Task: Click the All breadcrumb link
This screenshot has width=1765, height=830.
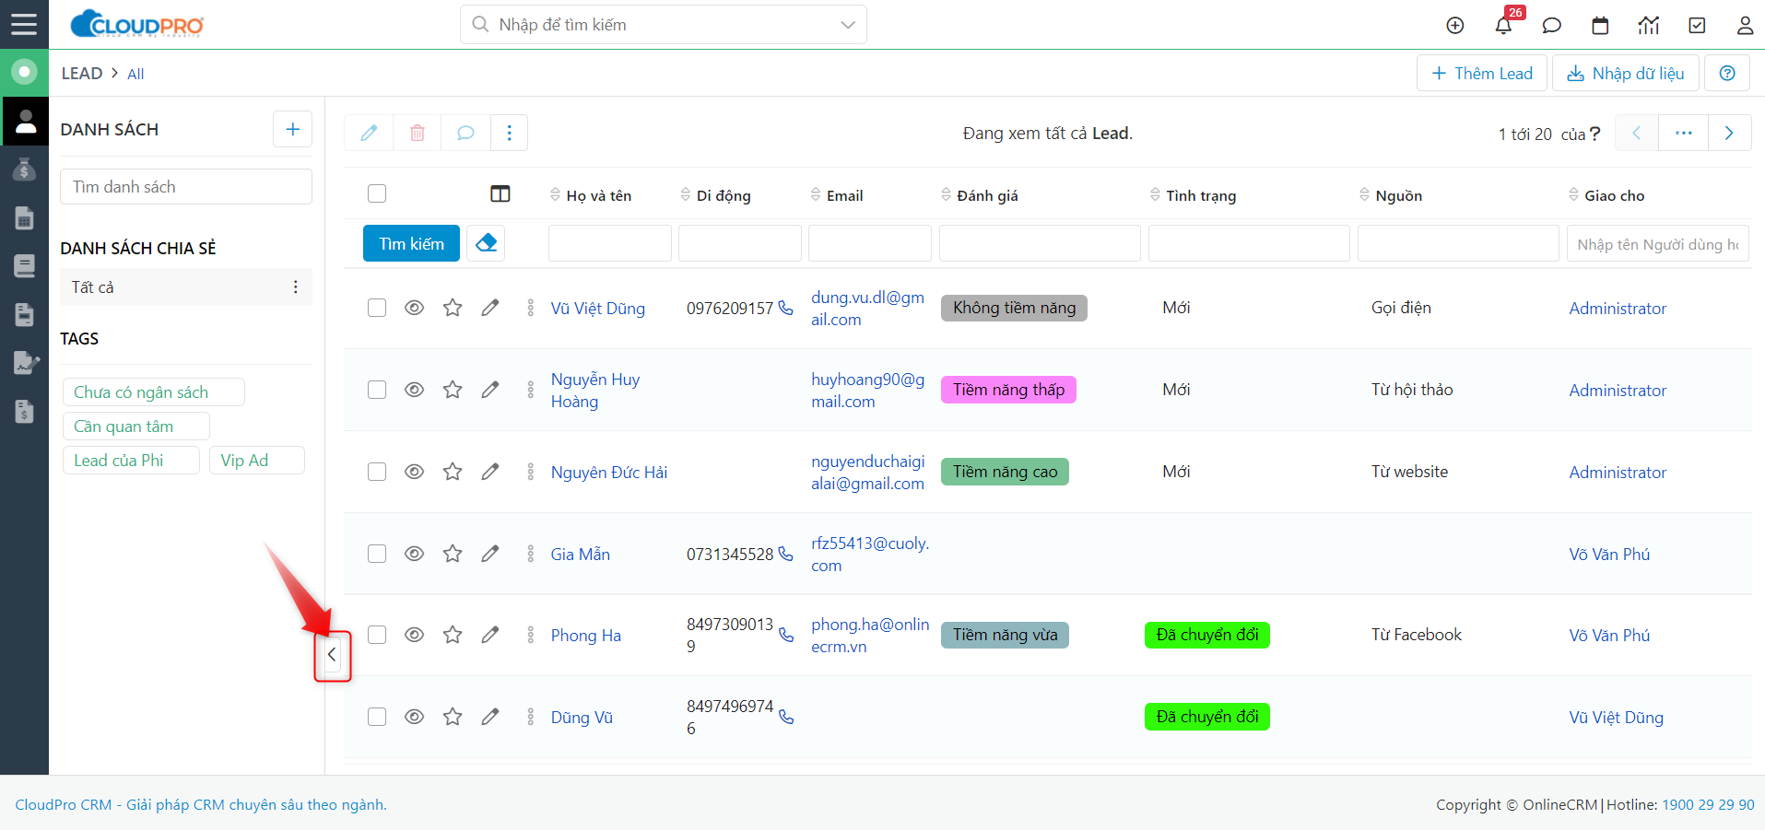Action: point(135,74)
